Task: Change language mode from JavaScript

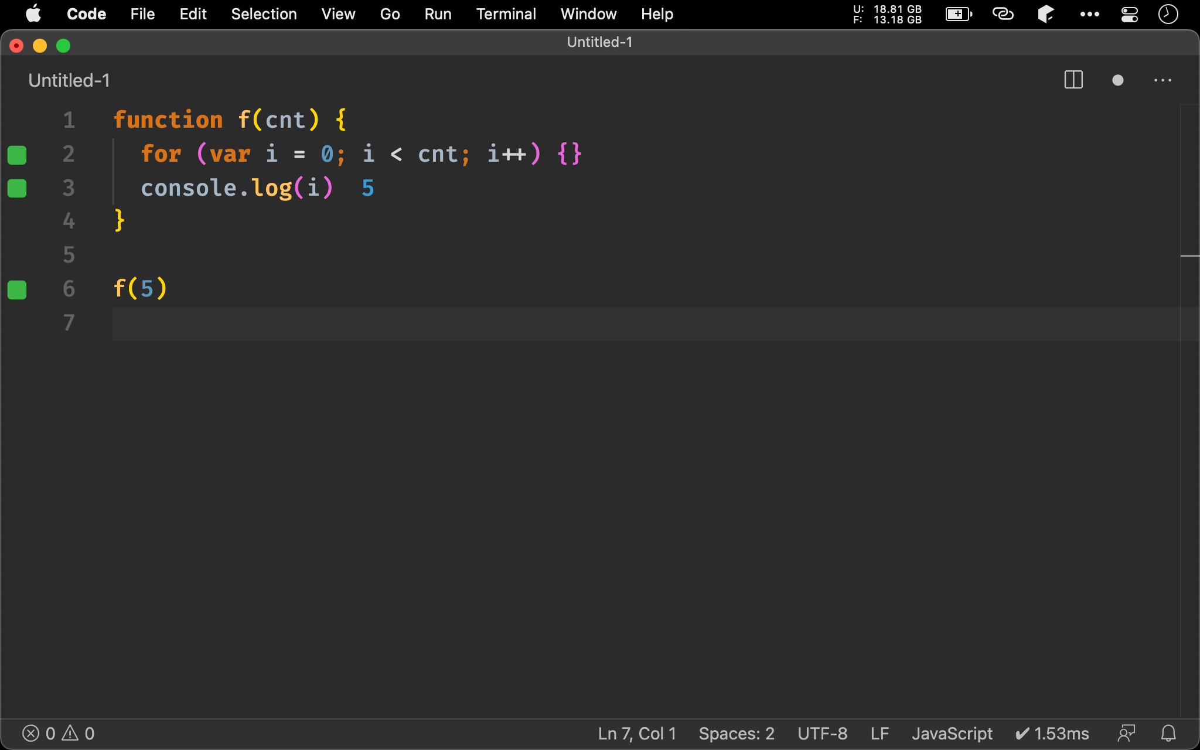Action: click(952, 733)
